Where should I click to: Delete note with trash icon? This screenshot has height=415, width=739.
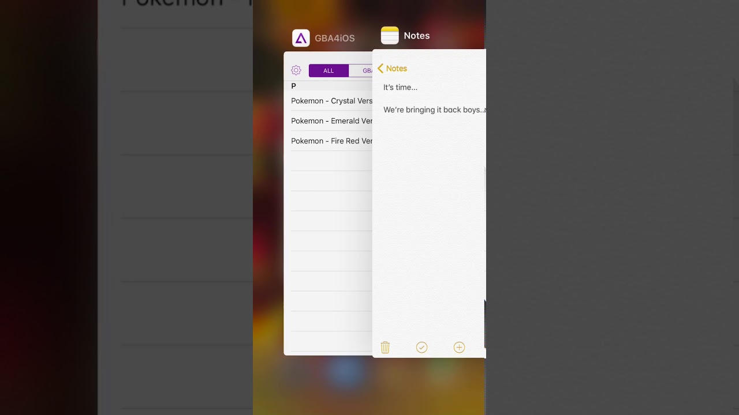(x=385, y=347)
